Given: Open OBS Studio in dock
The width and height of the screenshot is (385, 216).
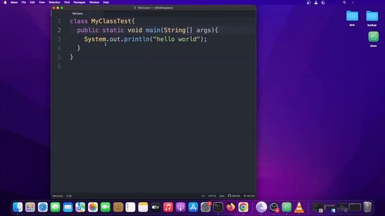Looking at the screenshot, I should coord(274,207).
